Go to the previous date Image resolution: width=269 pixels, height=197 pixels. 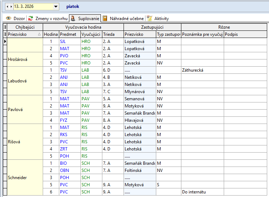click(x=8, y=6)
